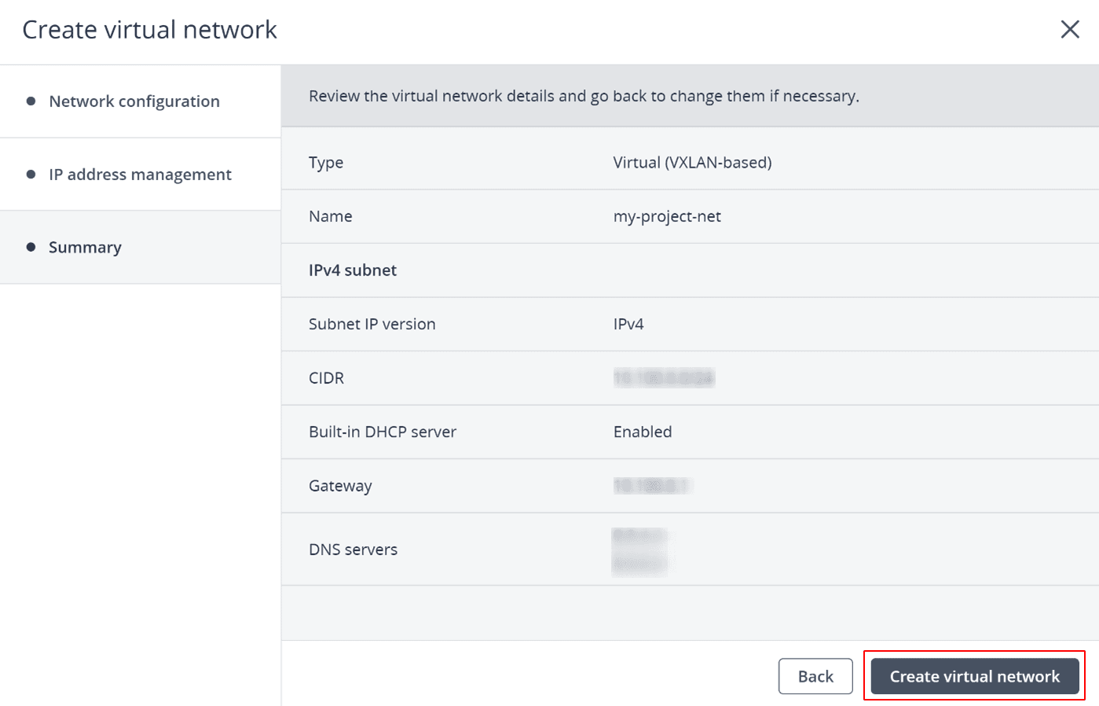The width and height of the screenshot is (1099, 706).
Task: Click the Built-in DHCP server label
Action: pyautogui.click(x=383, y=432)
